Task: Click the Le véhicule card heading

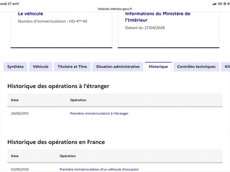Action: [x=30, y=13]
